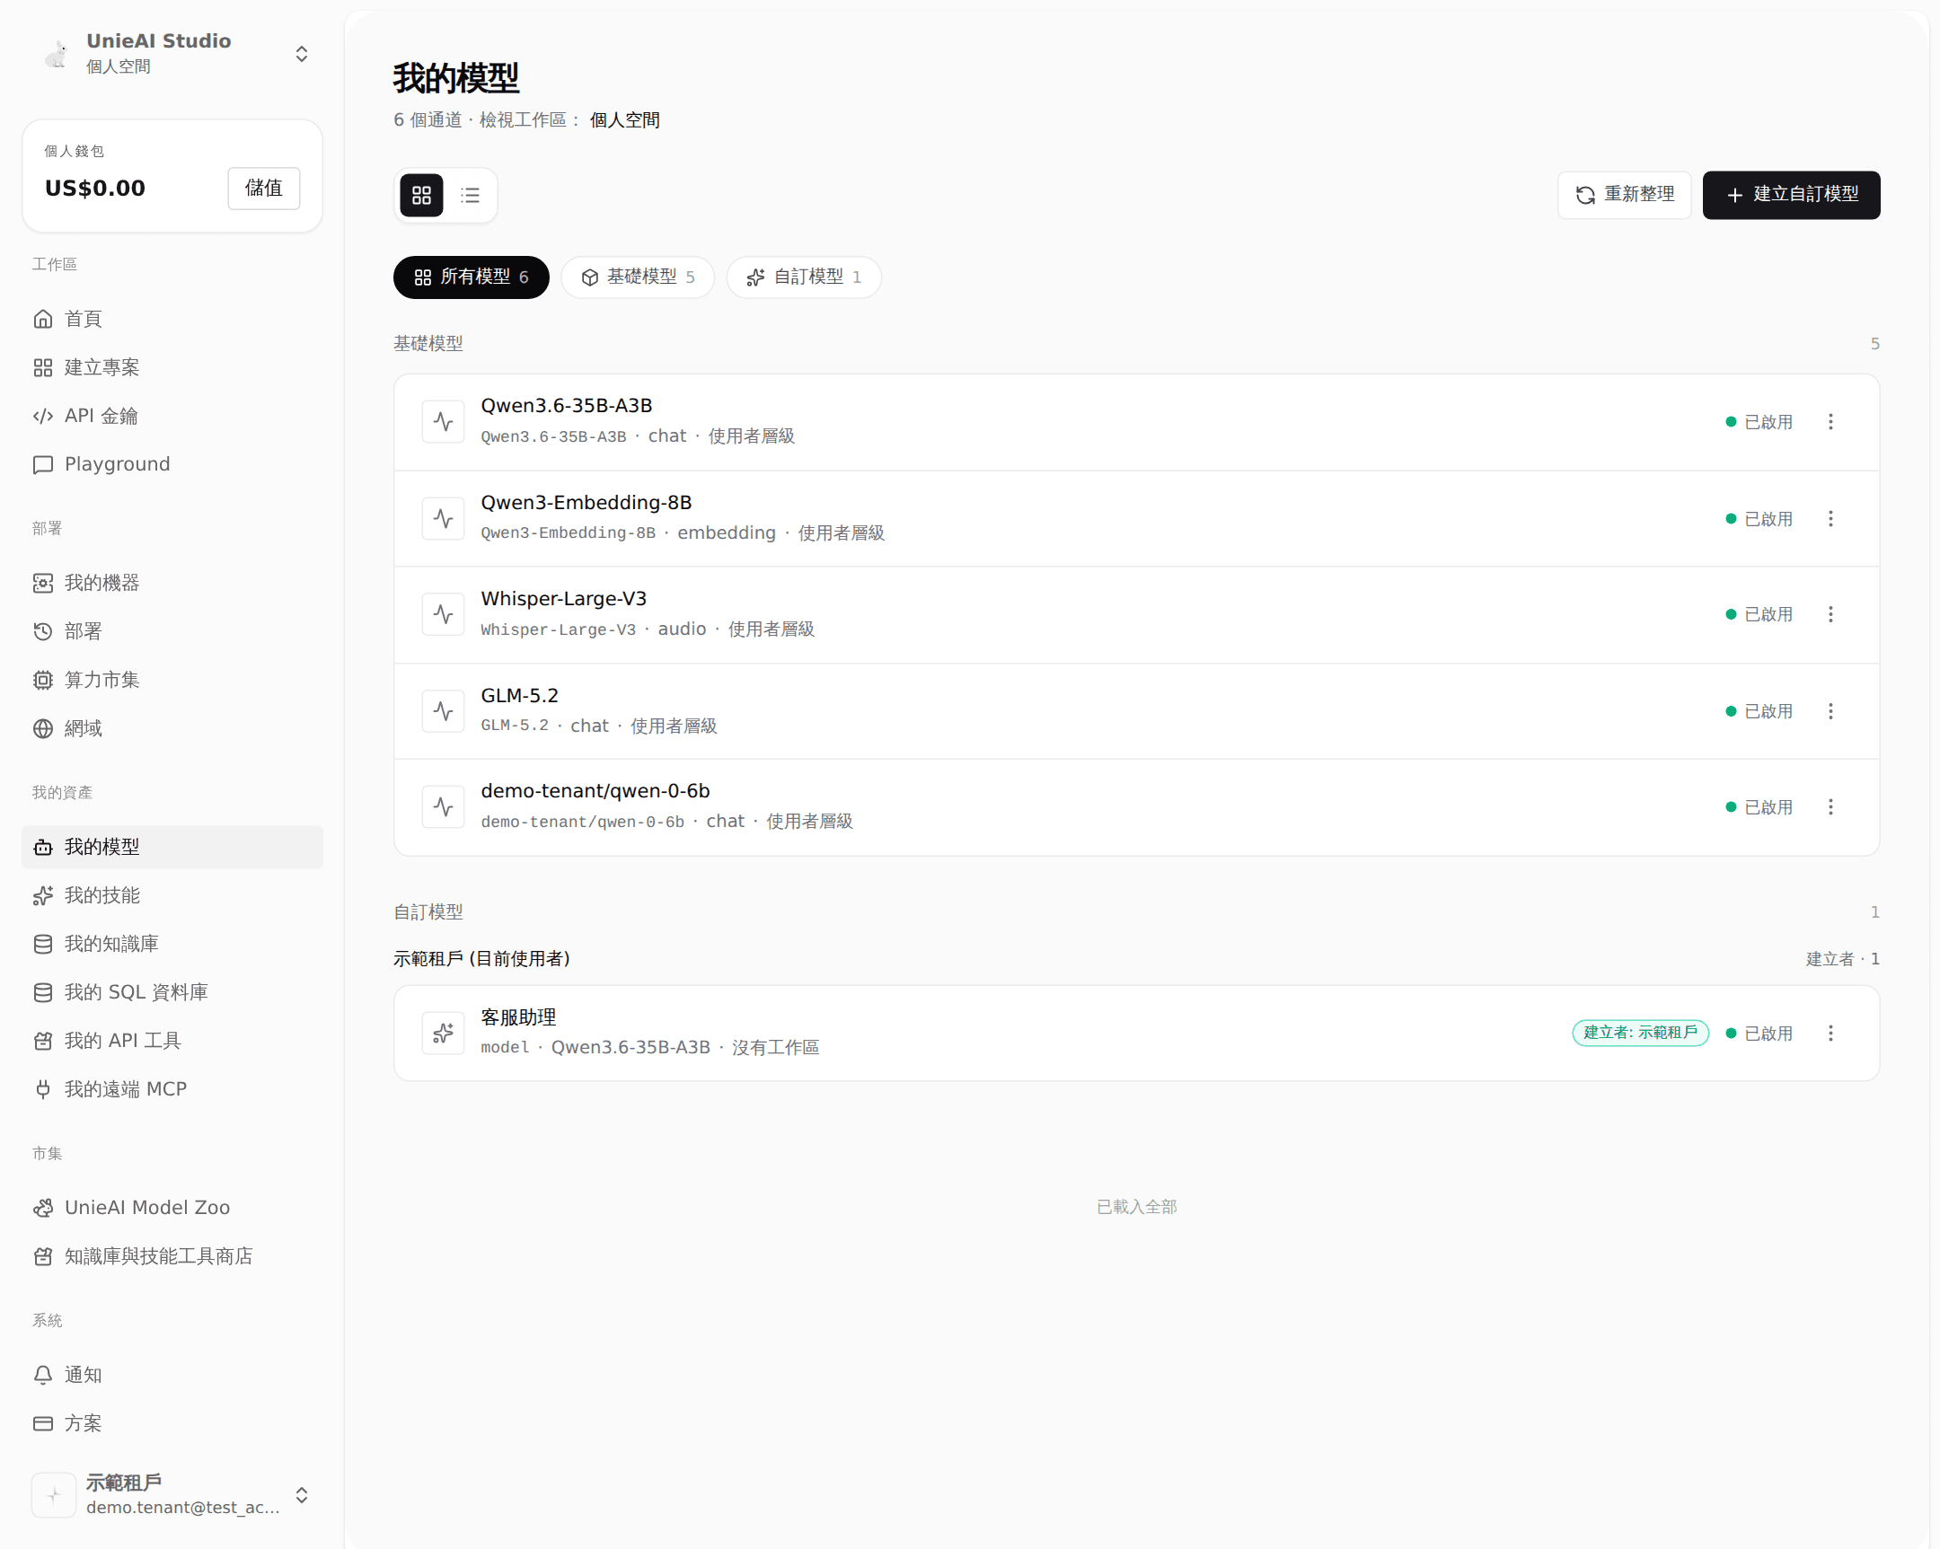The image size is (1940, 1549).
Task: Click the 部署 history icon in sidebar
Action: (43, 631)
